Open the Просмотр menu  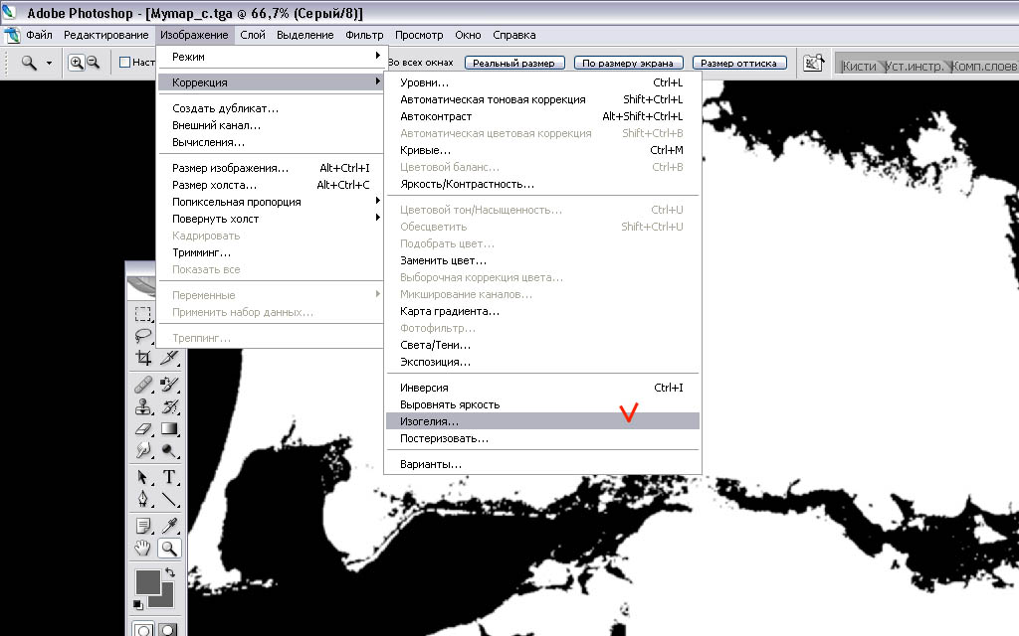pyautogui.click(x=419, y=35)
